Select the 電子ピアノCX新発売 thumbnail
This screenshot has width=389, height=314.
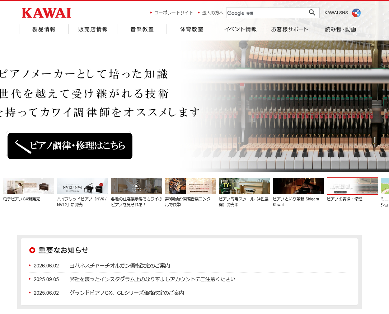(29, 186)
